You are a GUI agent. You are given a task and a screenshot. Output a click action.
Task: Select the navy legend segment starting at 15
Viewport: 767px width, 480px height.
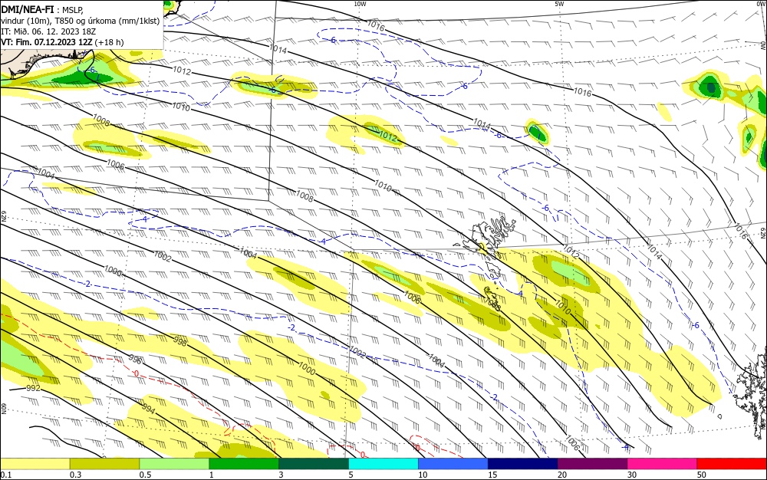click(523, 464)
